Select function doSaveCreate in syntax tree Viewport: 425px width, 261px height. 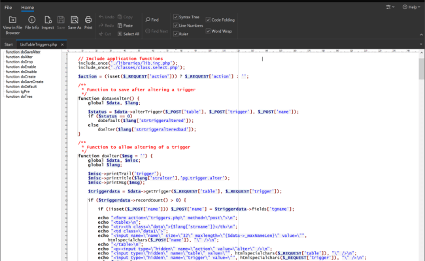tap(25, 82)
